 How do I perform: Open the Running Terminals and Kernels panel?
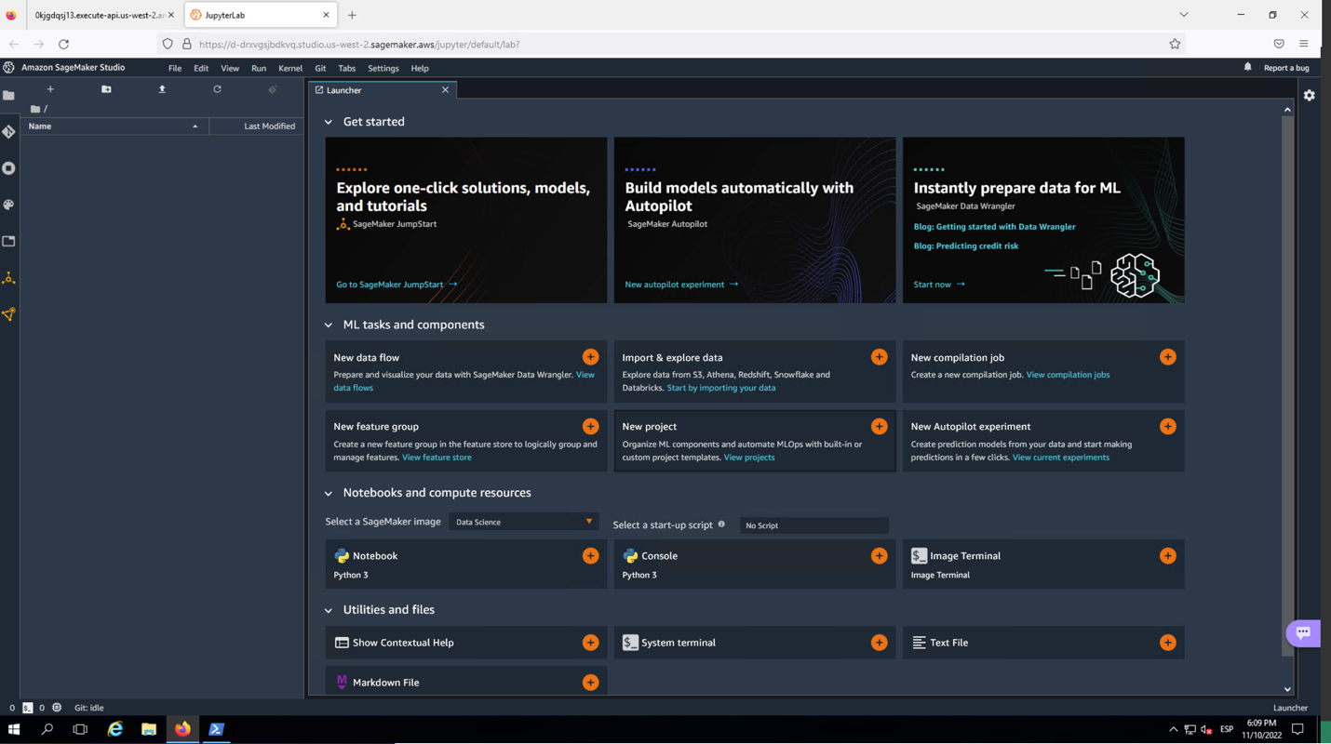9,168
